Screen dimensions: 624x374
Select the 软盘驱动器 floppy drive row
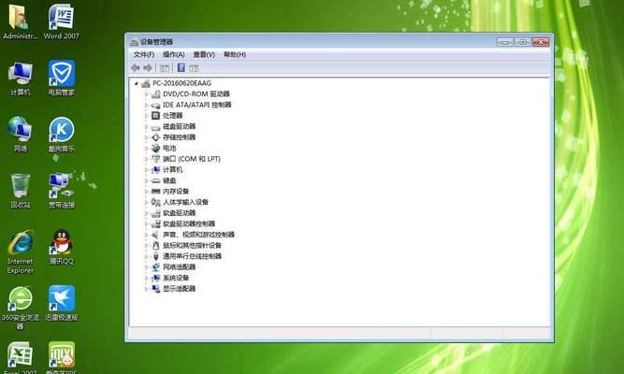coord(180,213)
